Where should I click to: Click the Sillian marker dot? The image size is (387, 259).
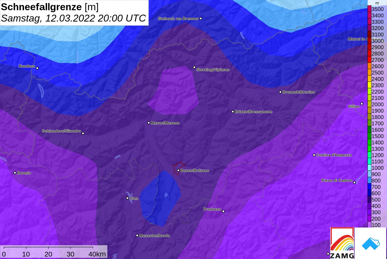click(362, 104)
